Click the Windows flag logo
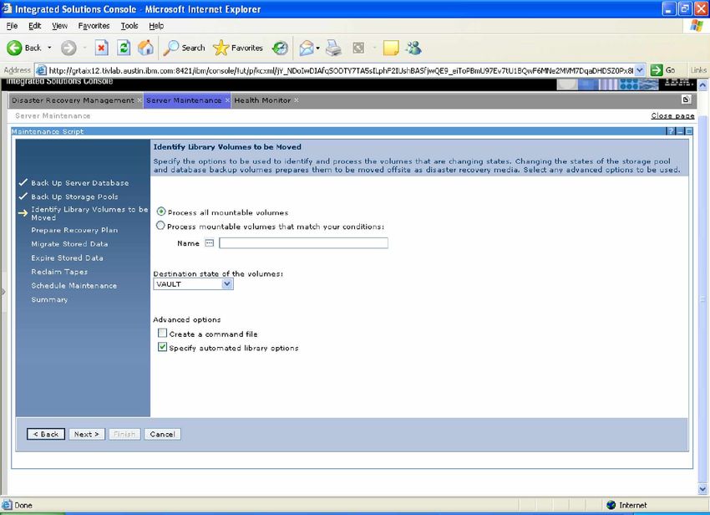 point(697,26)
